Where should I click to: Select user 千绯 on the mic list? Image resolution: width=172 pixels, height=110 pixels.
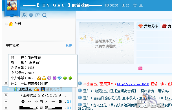[18, 24]
